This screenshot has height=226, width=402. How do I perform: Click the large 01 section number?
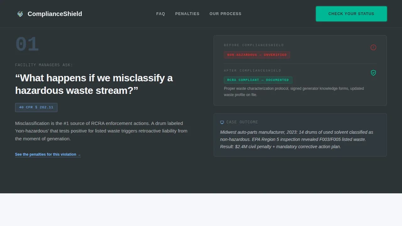click(27, 44)
